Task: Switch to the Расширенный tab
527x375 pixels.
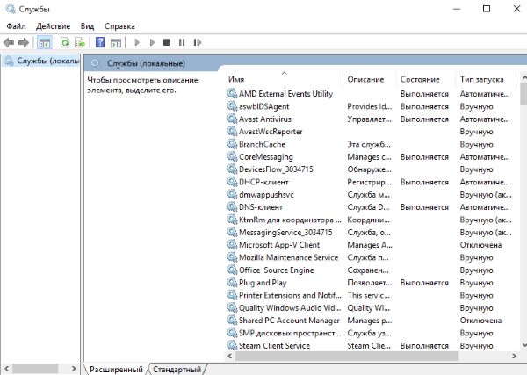Action: tap(116, 369)
